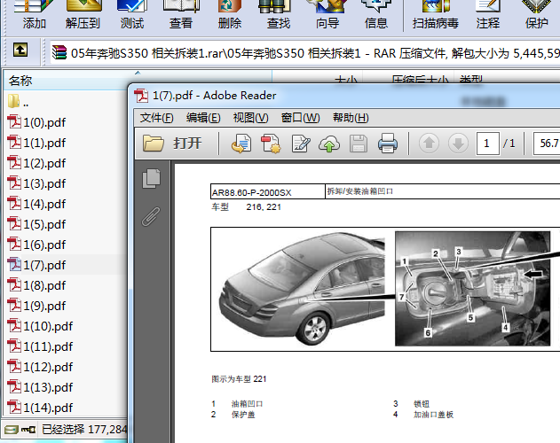Viewport: 560px width, 443px height.
Task: Open the View (视图) menu in Adobe Reader
Action: [251, 118]
